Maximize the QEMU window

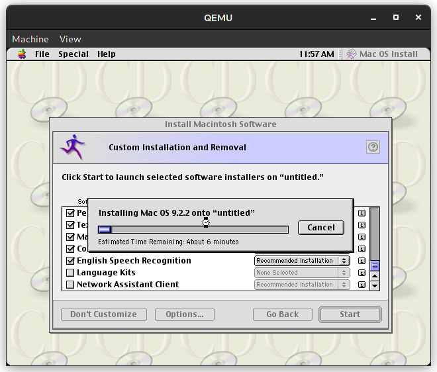pos(396,18)
